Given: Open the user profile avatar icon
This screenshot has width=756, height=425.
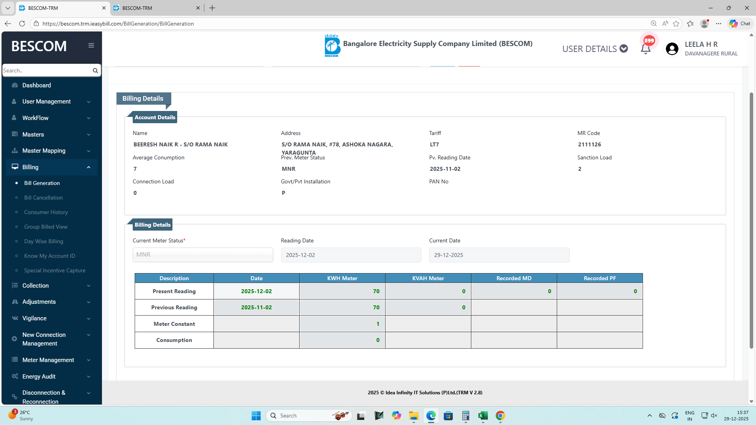Looking at the screenshot, I should click(672, 49).
